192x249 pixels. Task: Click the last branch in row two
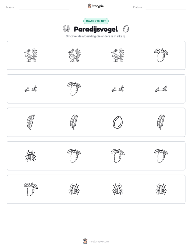coord(161,89)
